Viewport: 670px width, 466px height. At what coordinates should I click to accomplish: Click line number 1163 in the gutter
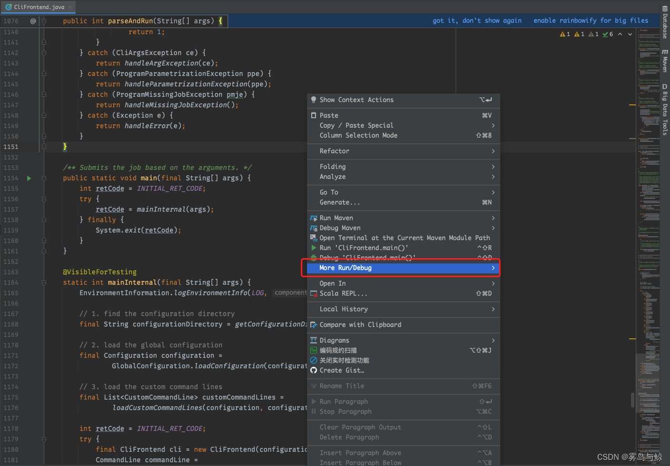coord(11,272)
